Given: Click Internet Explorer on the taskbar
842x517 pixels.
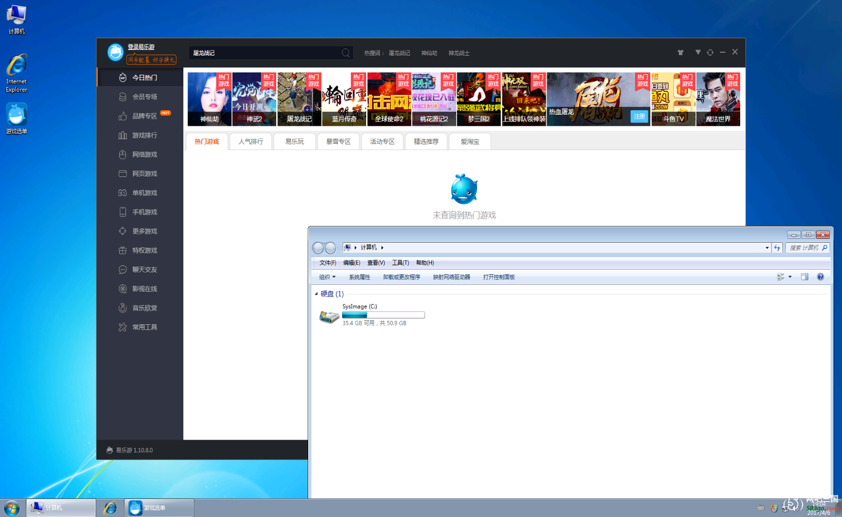Looking at the screenshot, I should (110, 507).
